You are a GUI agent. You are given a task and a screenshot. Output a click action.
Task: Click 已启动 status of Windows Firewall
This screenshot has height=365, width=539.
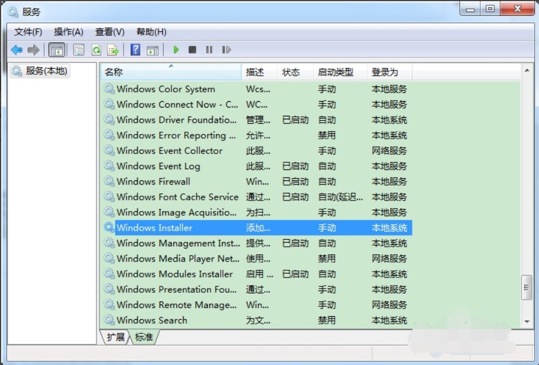[x=295, y=182]
